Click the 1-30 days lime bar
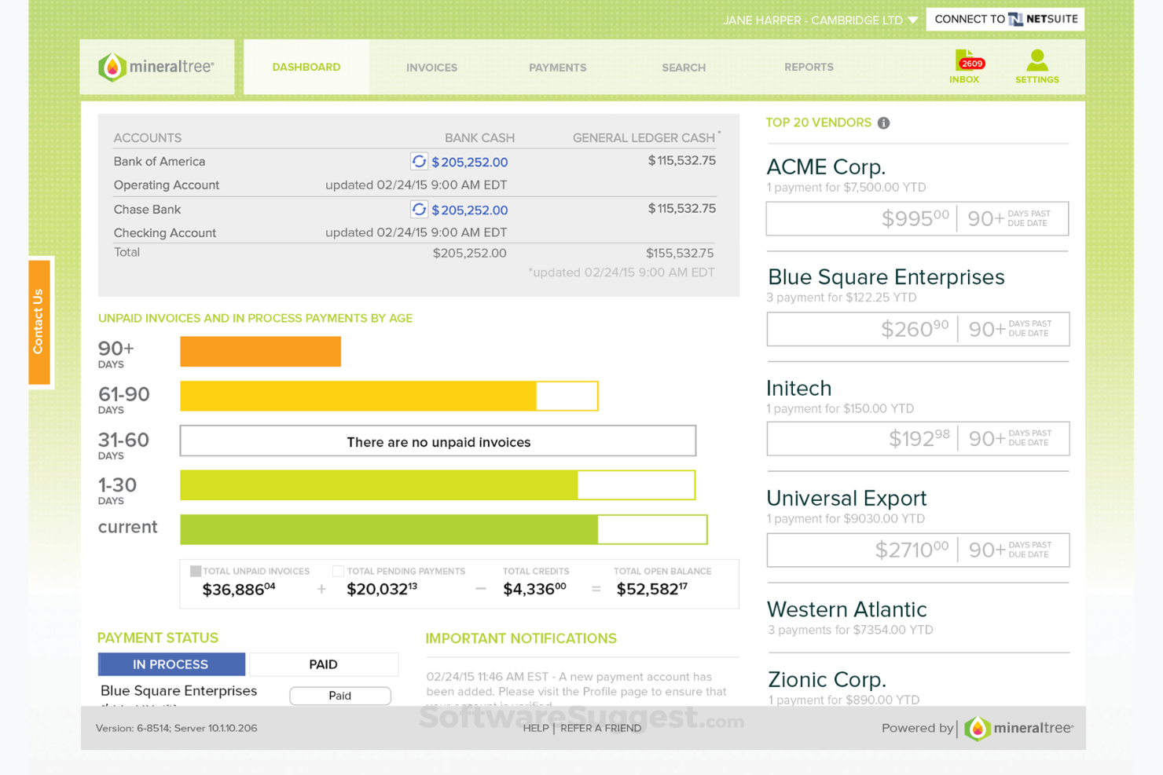1163x775 pixels. (x=438, y=485)
